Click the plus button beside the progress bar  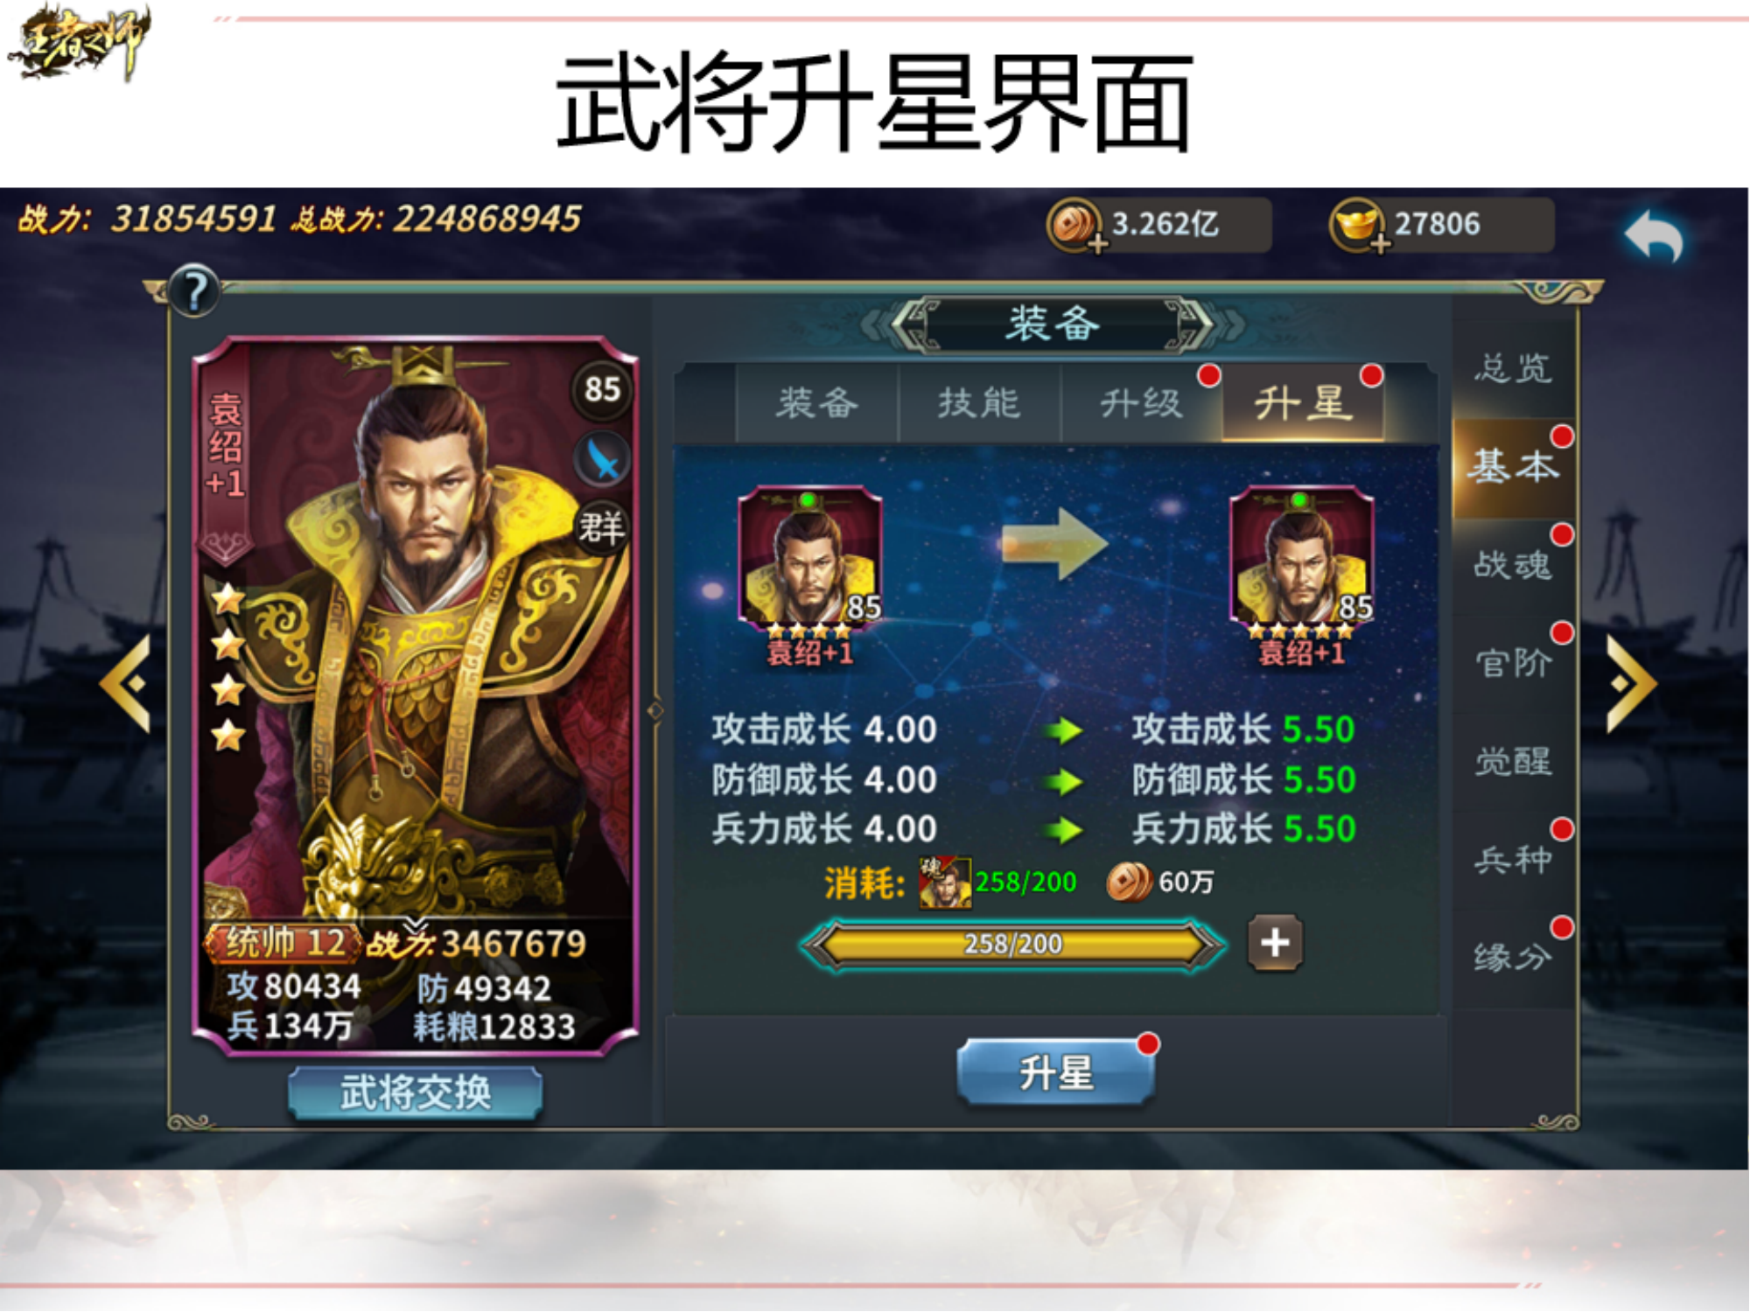[1275, 943]
